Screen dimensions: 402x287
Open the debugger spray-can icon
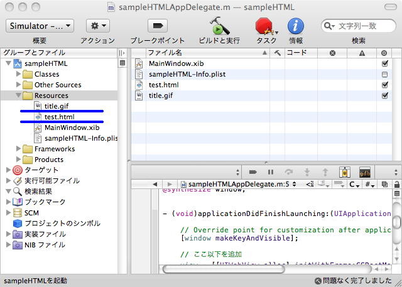tap(345, 172)
